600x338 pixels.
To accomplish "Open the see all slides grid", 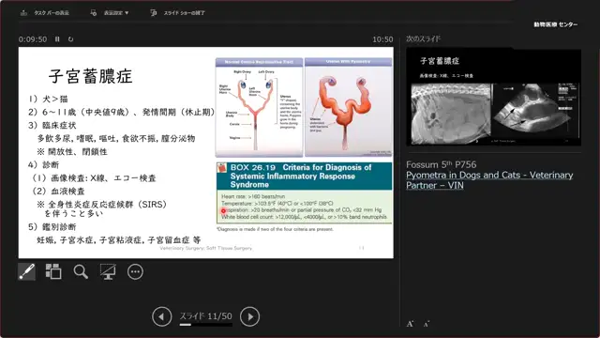I will (x=53, y=271).
